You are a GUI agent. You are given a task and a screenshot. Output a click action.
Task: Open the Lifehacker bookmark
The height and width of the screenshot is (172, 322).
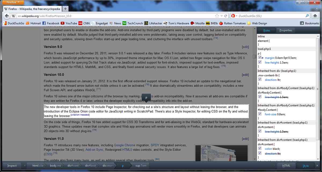pyautogui.click(x=153, y=23)
